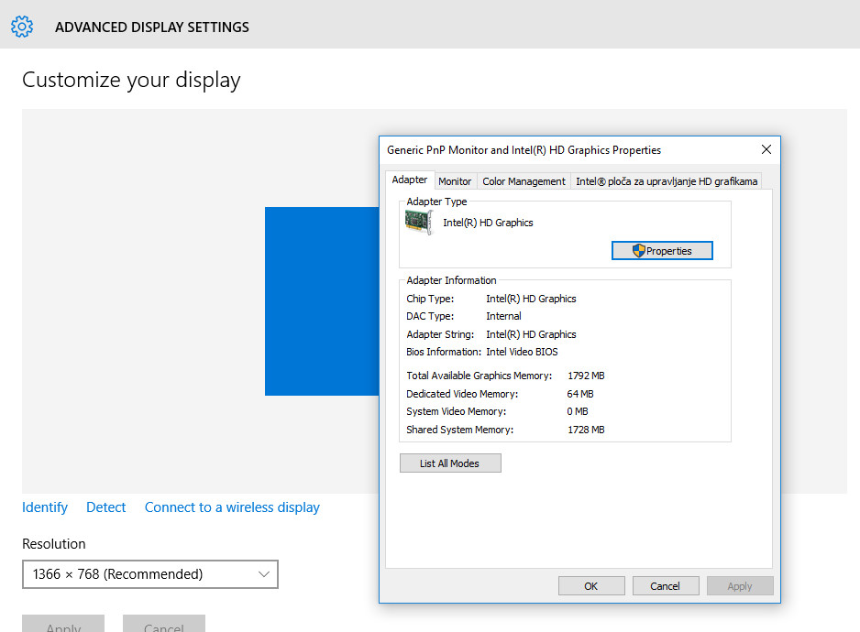This screenshot has width=860, height=632.
Task: Click the 'Bios Information:' label
Action: pyautogui.click(x=444, y=352)
